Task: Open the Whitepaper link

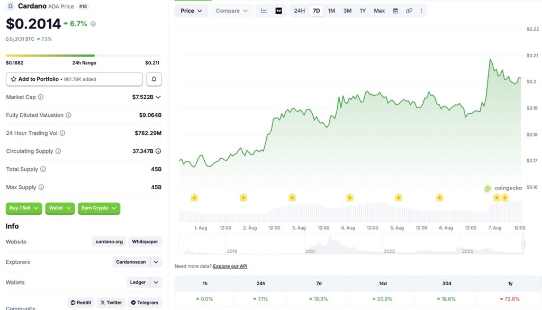Action: tap(145, 242)
